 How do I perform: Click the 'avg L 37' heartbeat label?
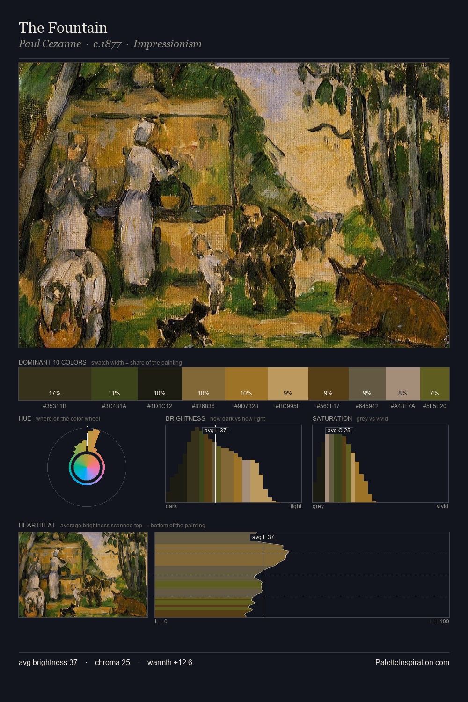[263, 537]
